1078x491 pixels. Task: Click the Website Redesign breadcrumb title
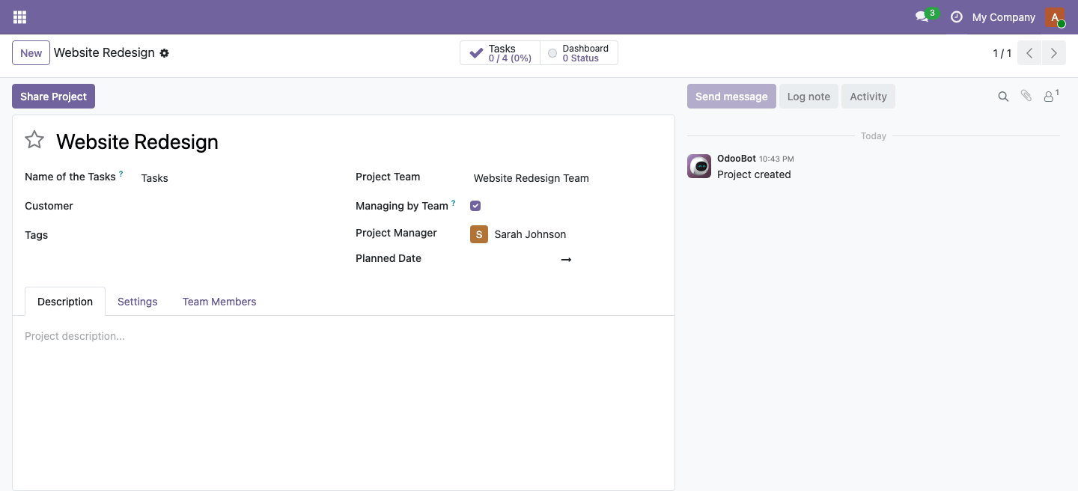tap(104, 53)
